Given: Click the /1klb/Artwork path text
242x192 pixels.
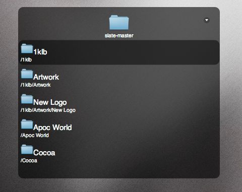Looking at the screenshot, I should (x=35, y=85).
